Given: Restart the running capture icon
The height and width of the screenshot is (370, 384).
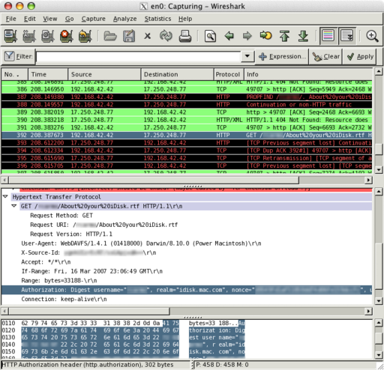Looking at the screenshot, I should (85, 36).
